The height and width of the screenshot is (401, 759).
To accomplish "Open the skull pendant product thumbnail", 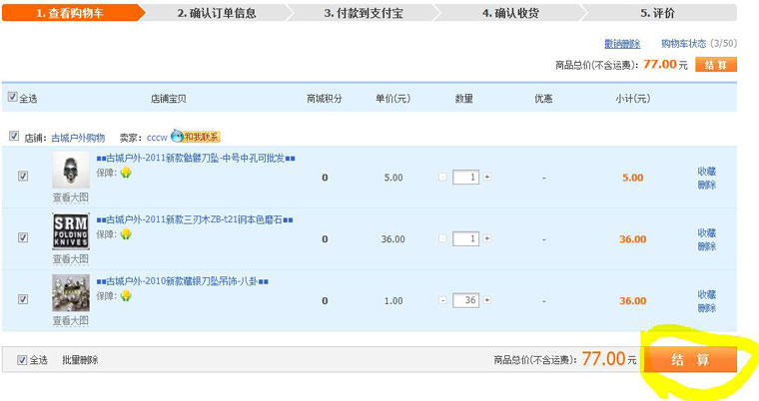I will [70, 170].
